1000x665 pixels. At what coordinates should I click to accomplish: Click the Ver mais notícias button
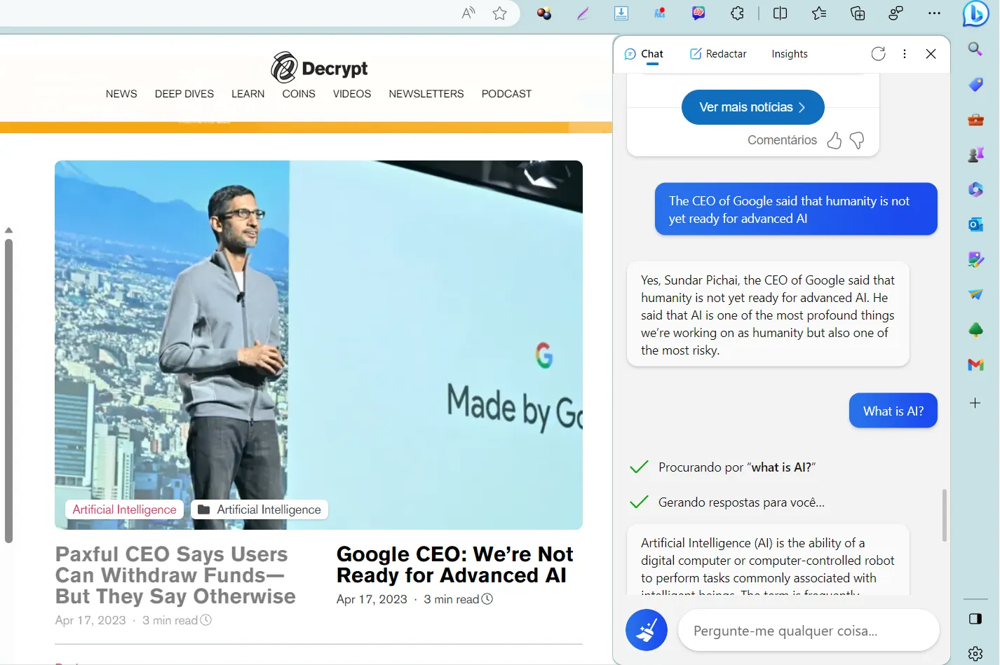(752, 107)
